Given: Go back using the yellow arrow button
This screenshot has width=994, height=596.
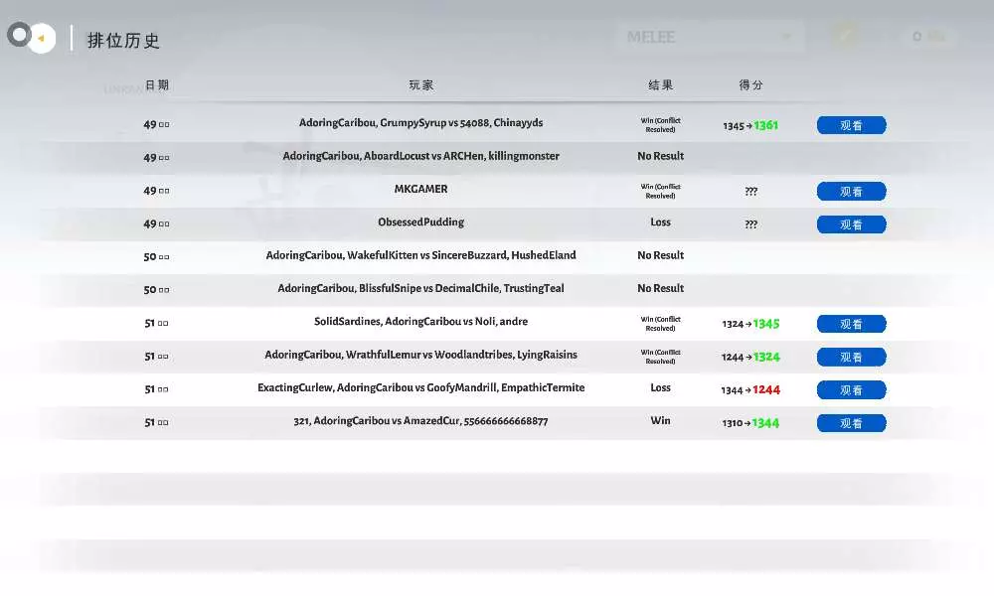Looking at the screenshot, I should coord(41,39).
